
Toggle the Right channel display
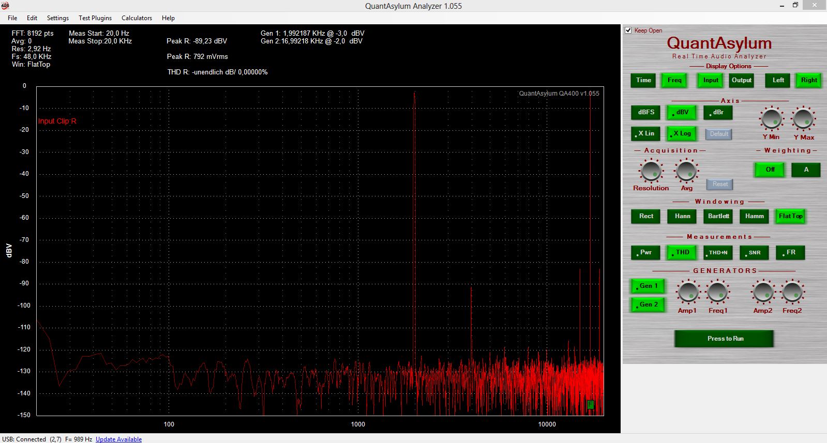[x=809, y=80]
